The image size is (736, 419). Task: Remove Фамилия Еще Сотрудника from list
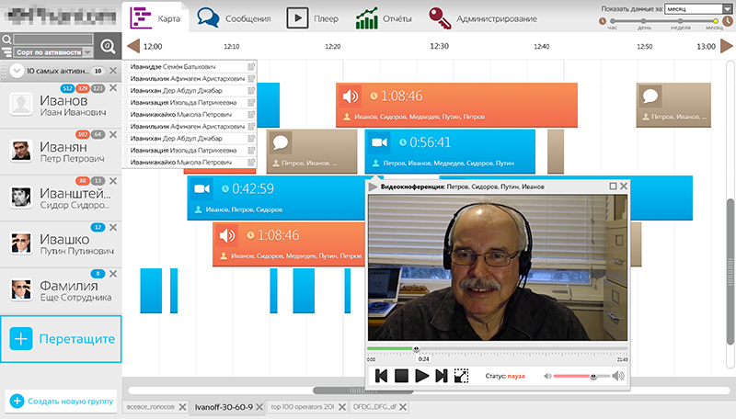pos(113,274)
